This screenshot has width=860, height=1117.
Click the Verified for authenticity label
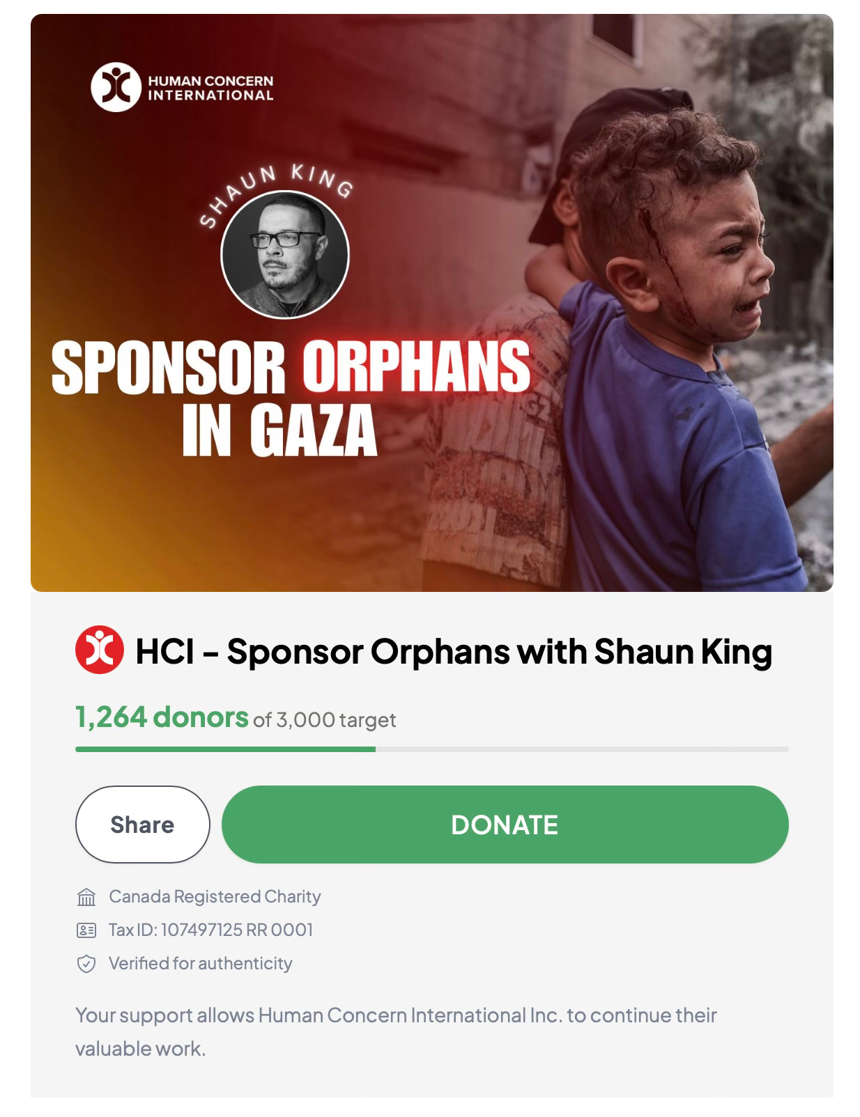click(x=201, y=964)
